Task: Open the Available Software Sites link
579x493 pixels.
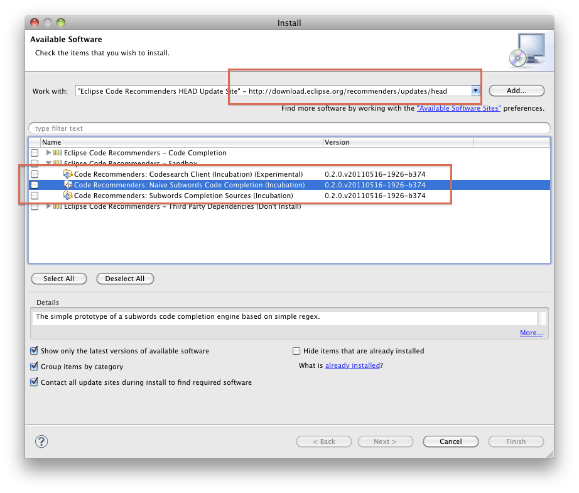Action: (458, 108)
